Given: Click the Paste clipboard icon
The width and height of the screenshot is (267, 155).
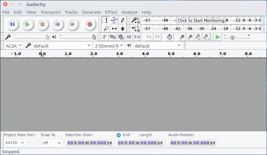Looking at the screenshot, I should pyautogui.click(x=121, y=37).
